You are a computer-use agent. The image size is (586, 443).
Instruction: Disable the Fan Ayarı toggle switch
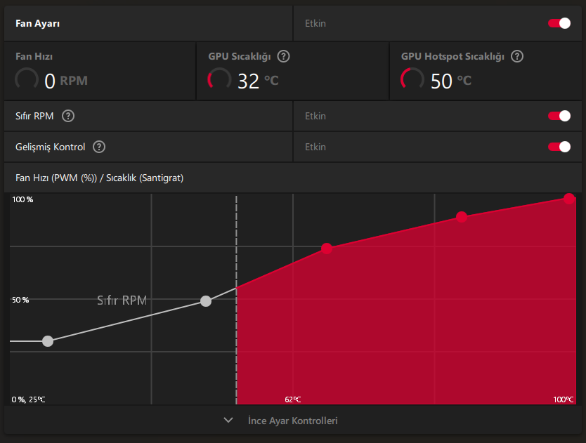tap(559, 23)
